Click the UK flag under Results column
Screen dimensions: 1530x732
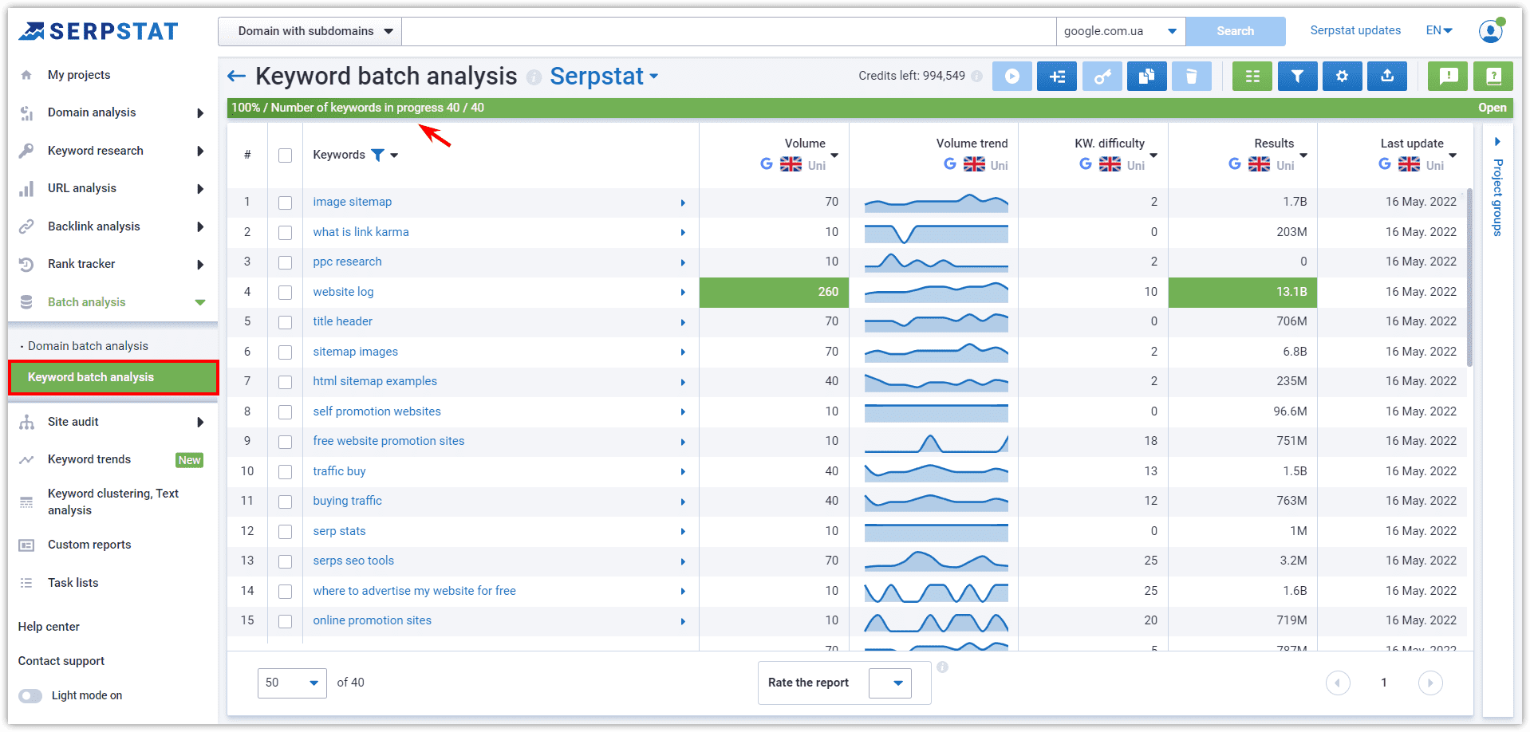(x=1259, y=164)
